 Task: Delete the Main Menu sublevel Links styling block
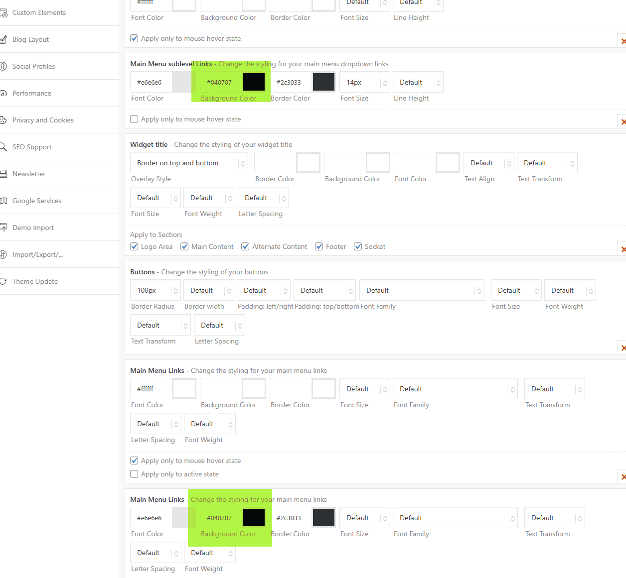[623, 122]
